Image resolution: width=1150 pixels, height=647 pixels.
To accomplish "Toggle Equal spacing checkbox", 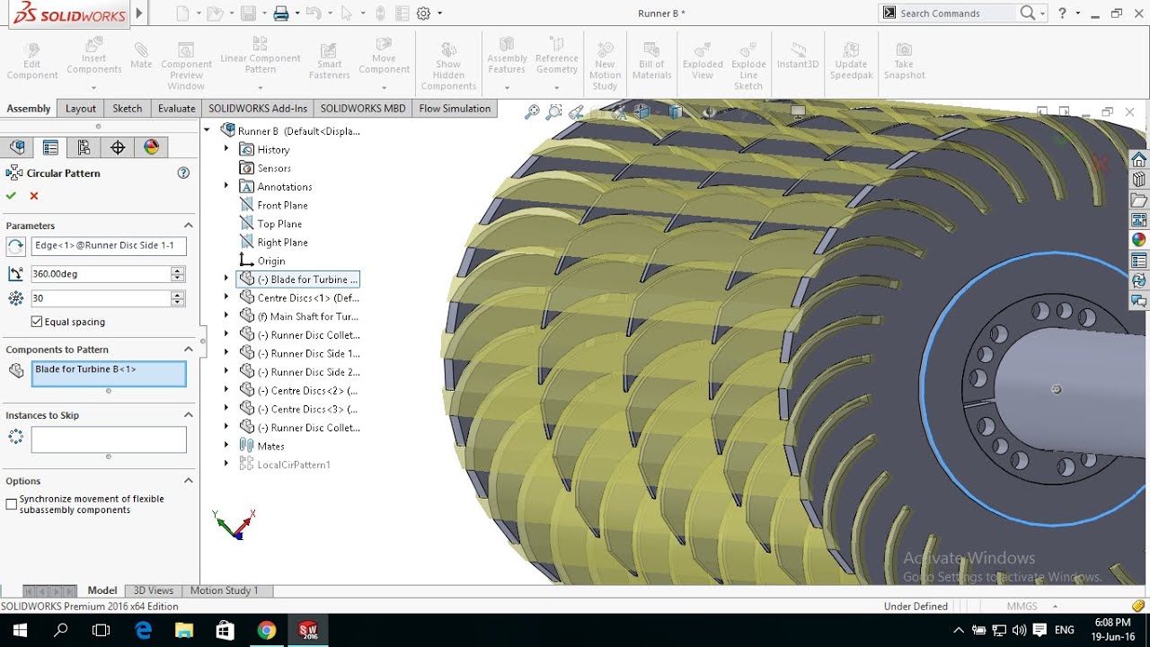I will pos(37,322).
